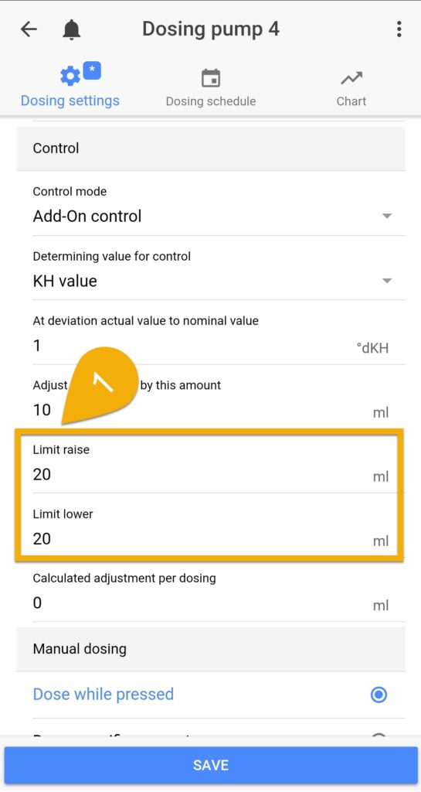Click the SAVE button
The image size is (421, 792).
211,765
